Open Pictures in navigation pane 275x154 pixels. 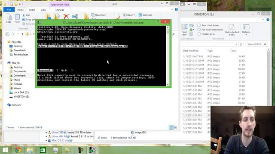click(x=18, y=84)
